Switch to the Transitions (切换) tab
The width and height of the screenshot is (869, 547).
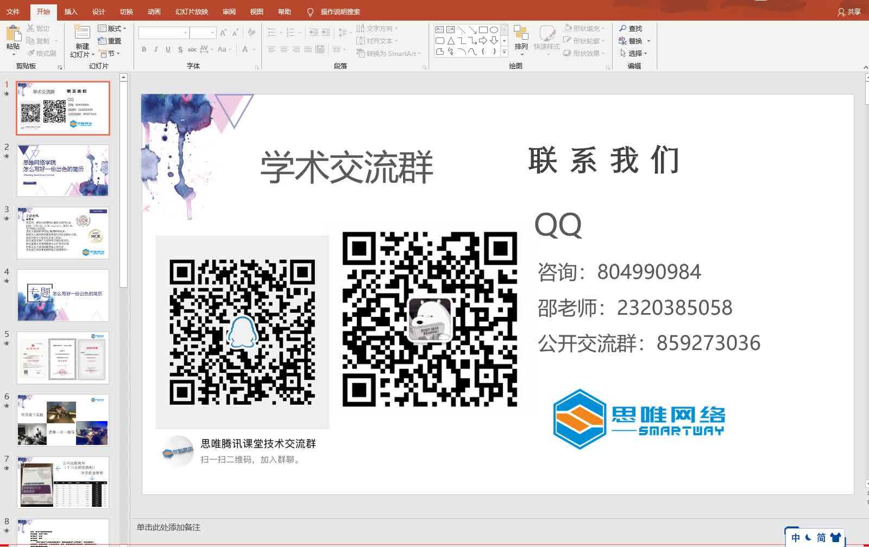pyautogui.click(x=126, y=11)
